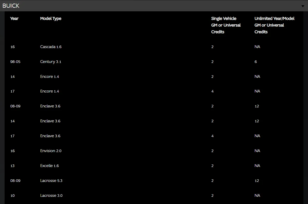Select Cascada 1.6 model cell
This screenshot has width=308, height=204.
click(51, 47)
